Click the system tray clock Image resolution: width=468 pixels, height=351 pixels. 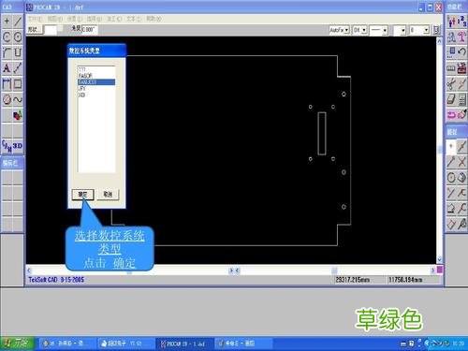point(458,344)
